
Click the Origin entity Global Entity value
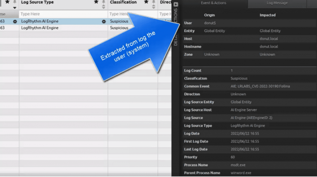click(215, 31)
